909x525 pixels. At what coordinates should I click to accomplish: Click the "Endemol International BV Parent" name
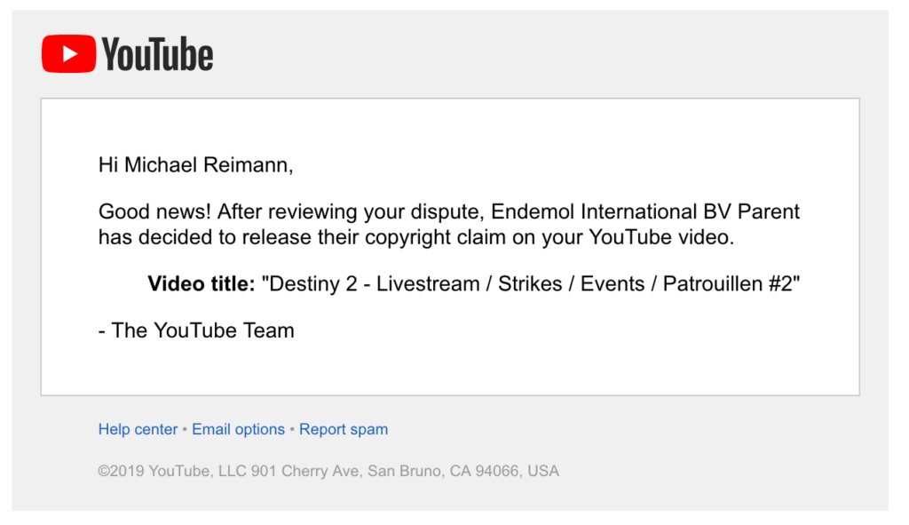[645, 211]
